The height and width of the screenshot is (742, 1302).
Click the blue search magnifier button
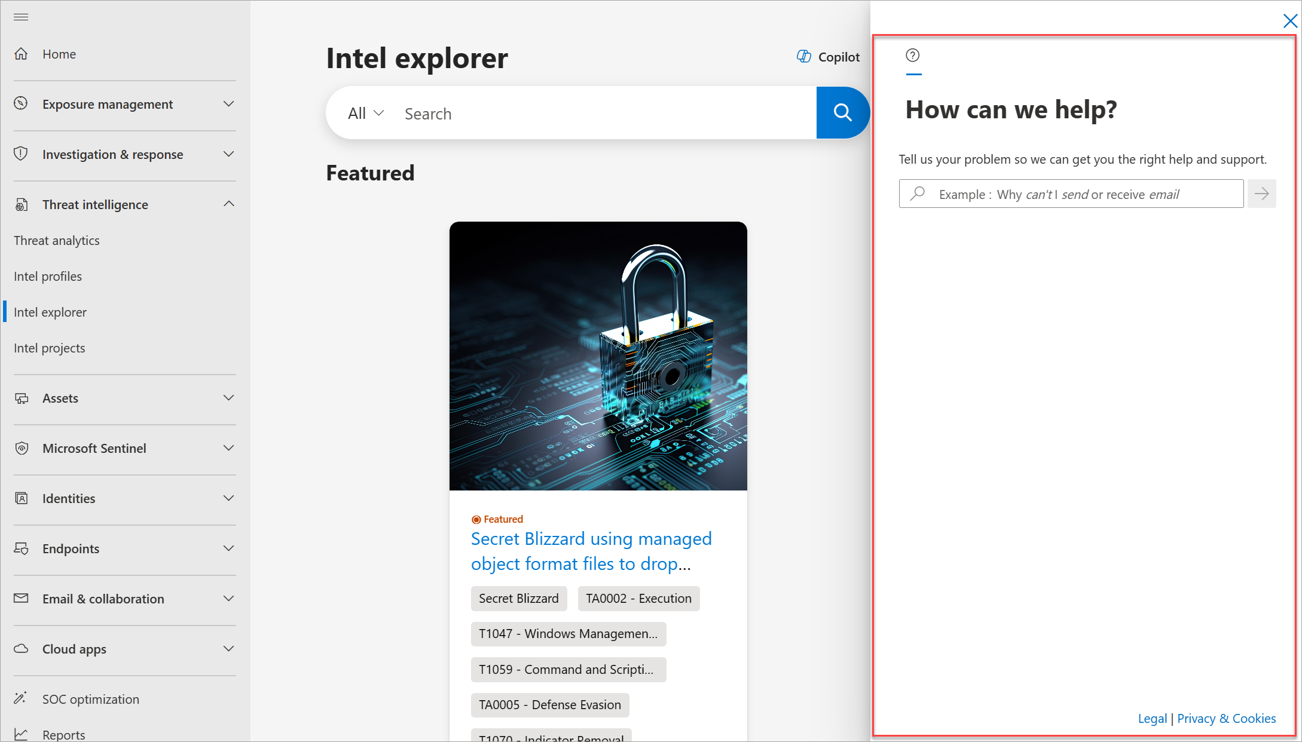[843, 112]
